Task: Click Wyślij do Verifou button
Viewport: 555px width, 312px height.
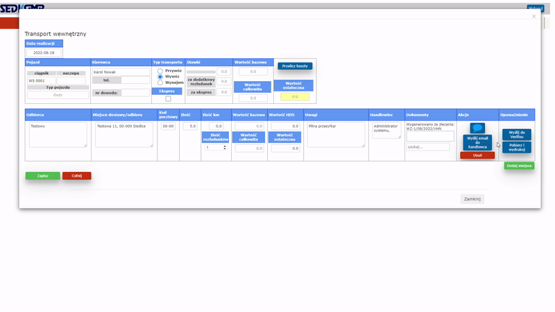Action: pos(517,135)
